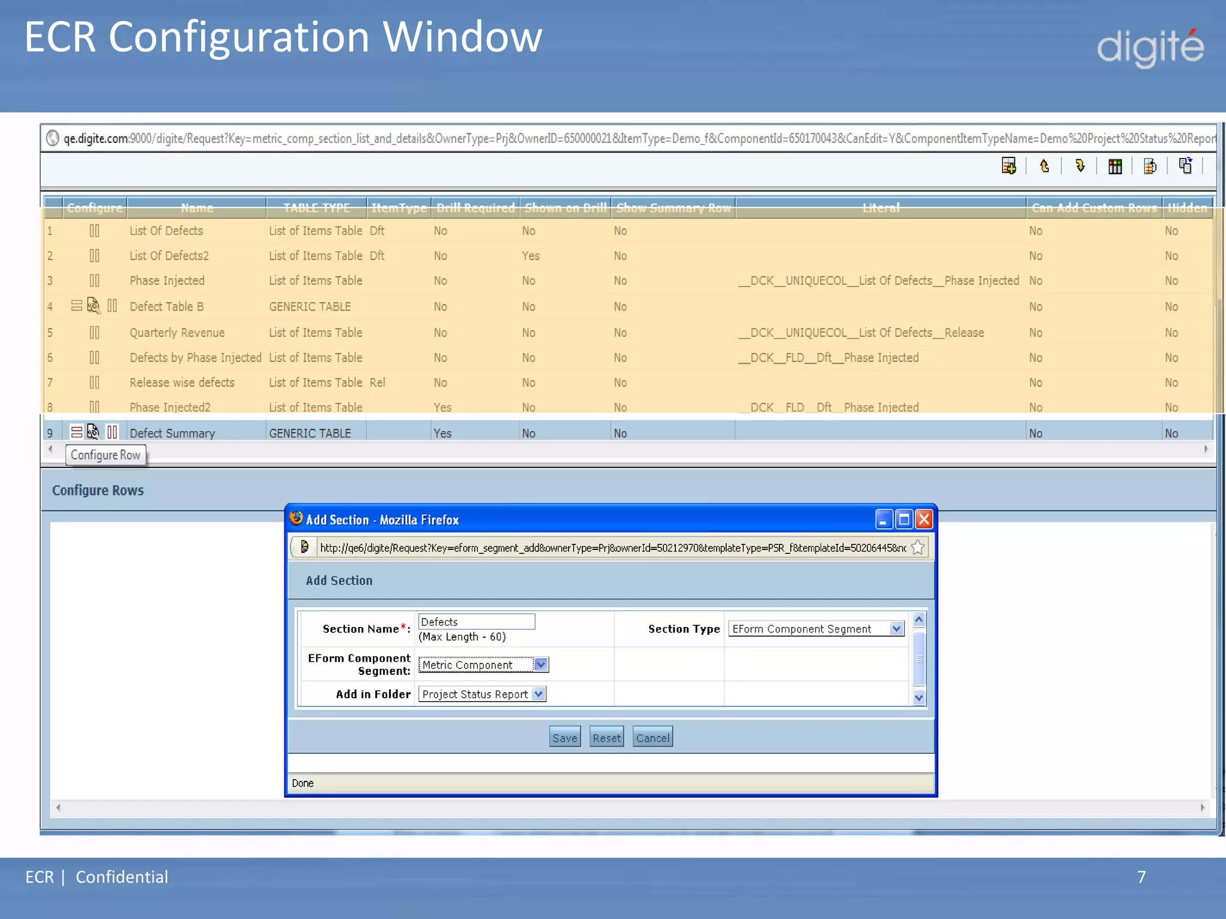Click configure columns icon for List Of Defects2
This screenshot has height=919, width=1226.
pyautogui.click(x=95, y=255)
